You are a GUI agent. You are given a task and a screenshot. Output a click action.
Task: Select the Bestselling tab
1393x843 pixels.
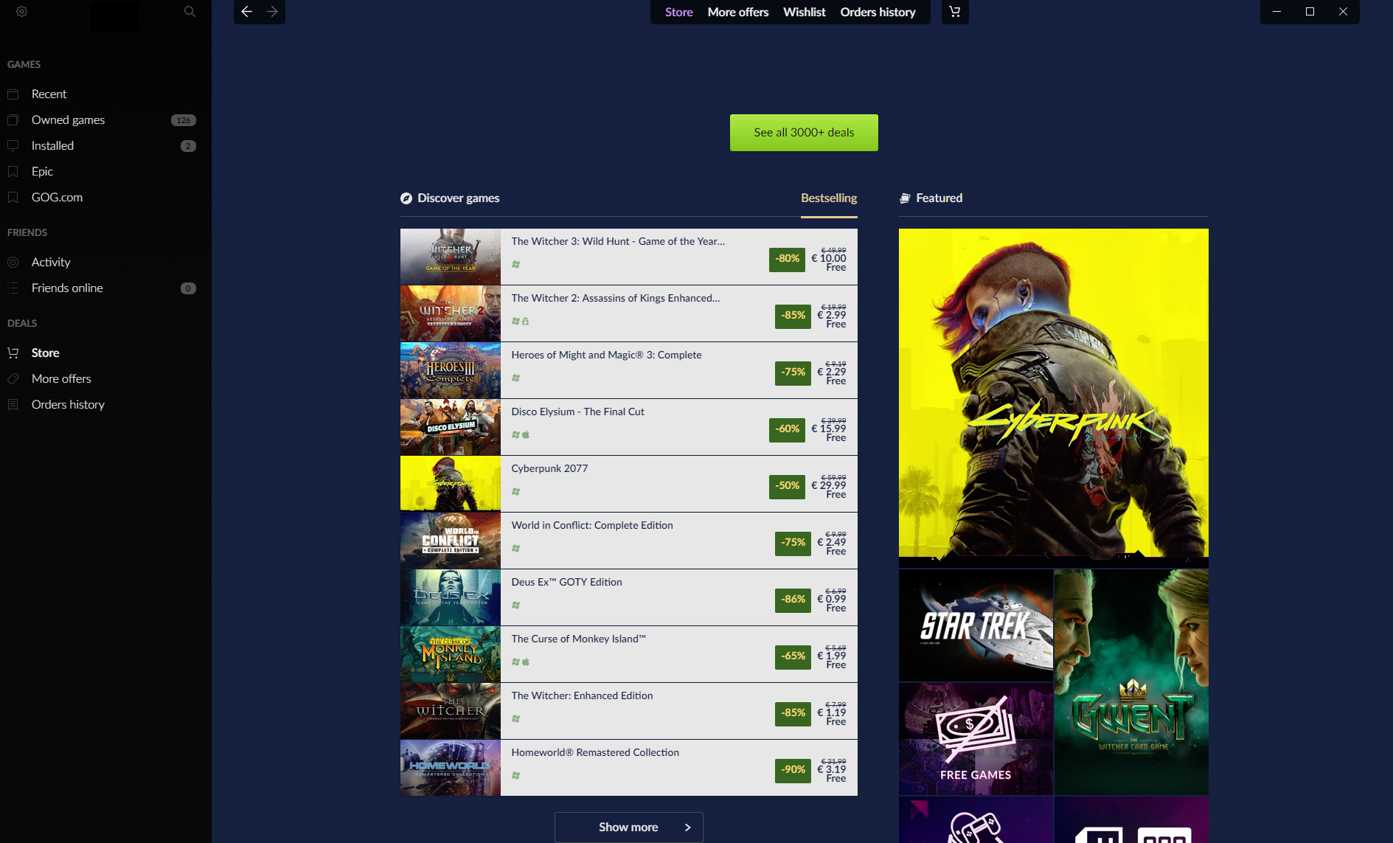(829, 198)
